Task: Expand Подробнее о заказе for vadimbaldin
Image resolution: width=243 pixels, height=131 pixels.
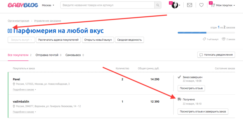Action: (x=24, y=112)
